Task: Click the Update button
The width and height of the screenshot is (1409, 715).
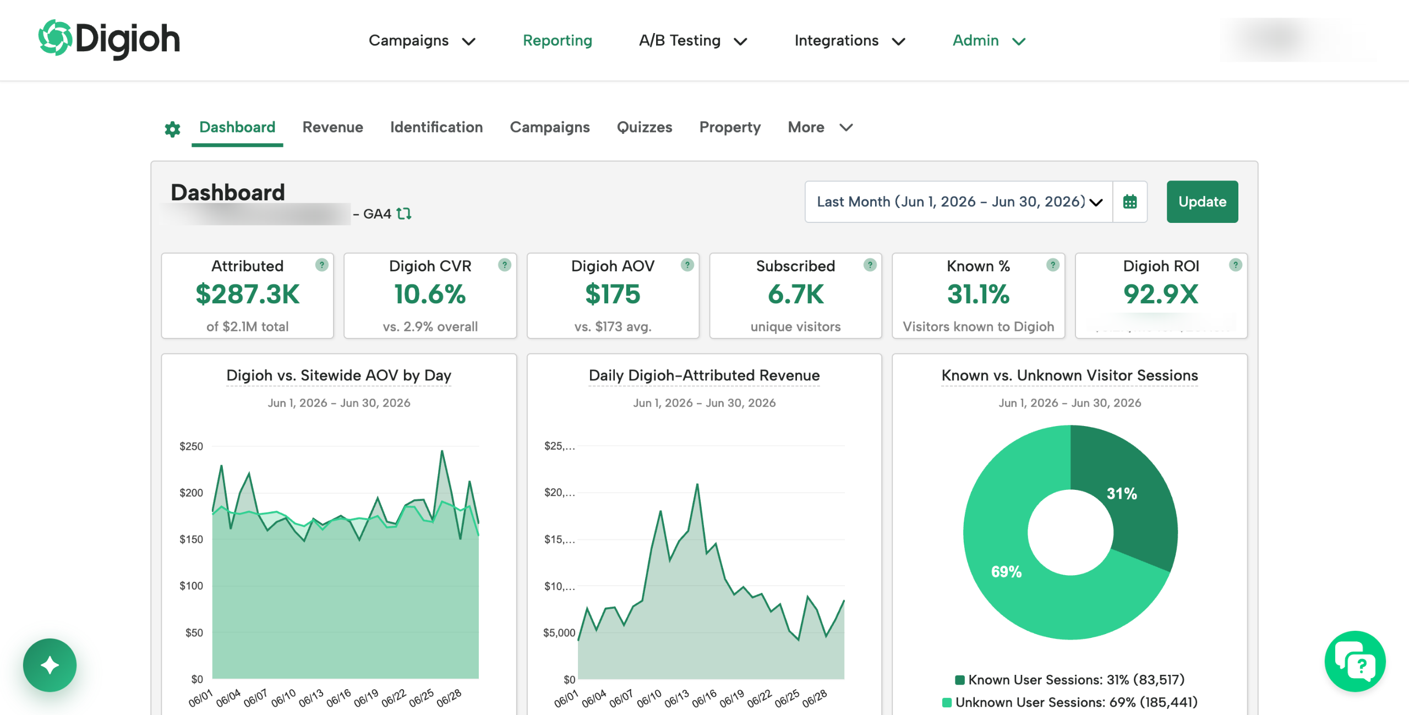Action: click(1203, 202)
